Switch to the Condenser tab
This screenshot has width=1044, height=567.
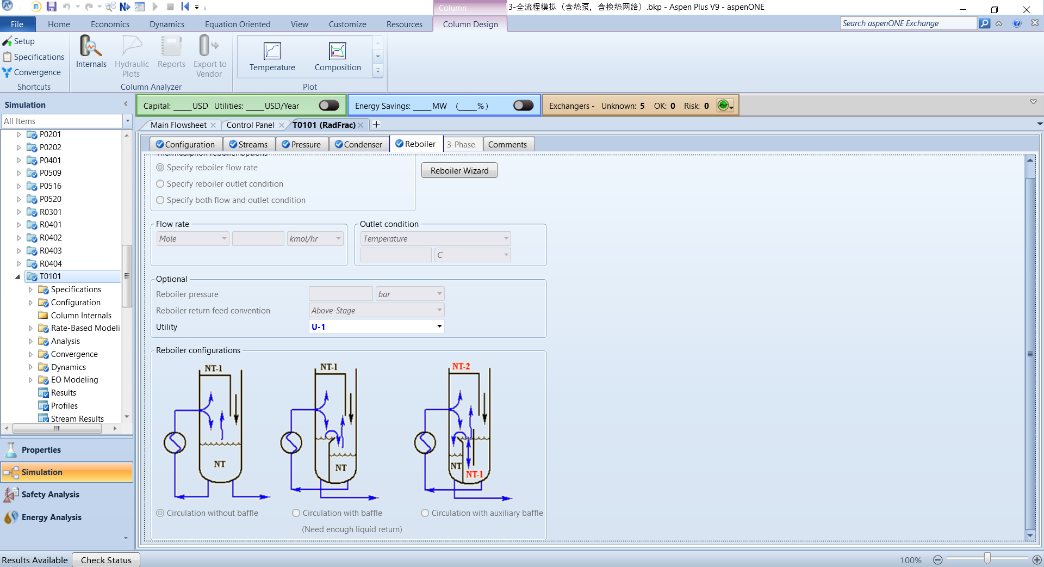pos(358,144)
